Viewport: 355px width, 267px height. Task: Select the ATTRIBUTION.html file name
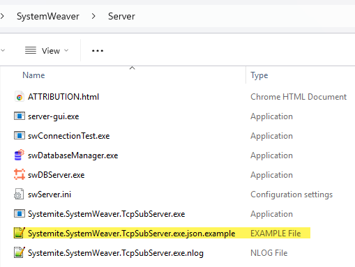tap(63, 97)
